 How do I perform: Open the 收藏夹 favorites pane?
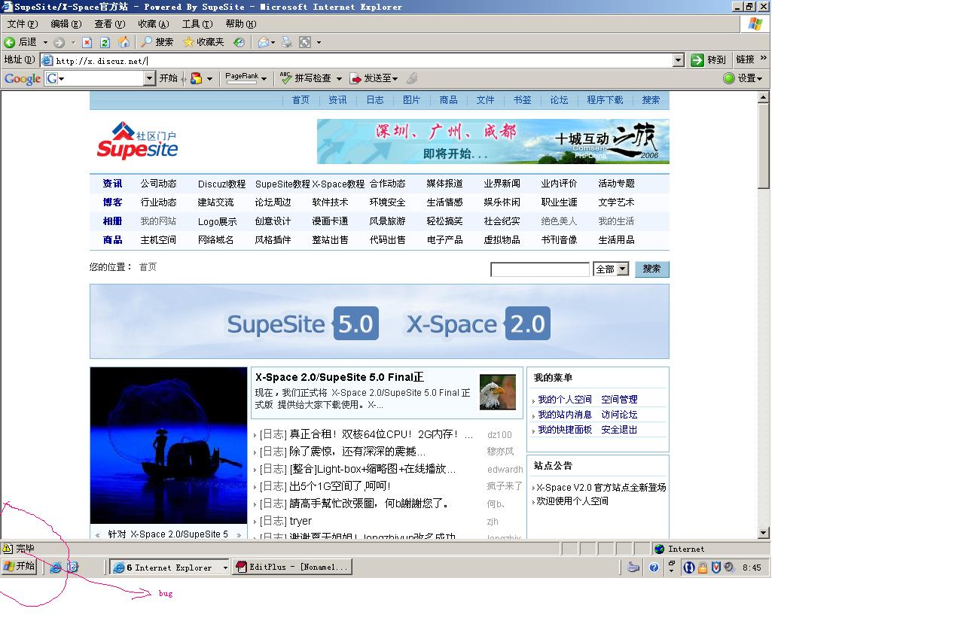[203, 42]
